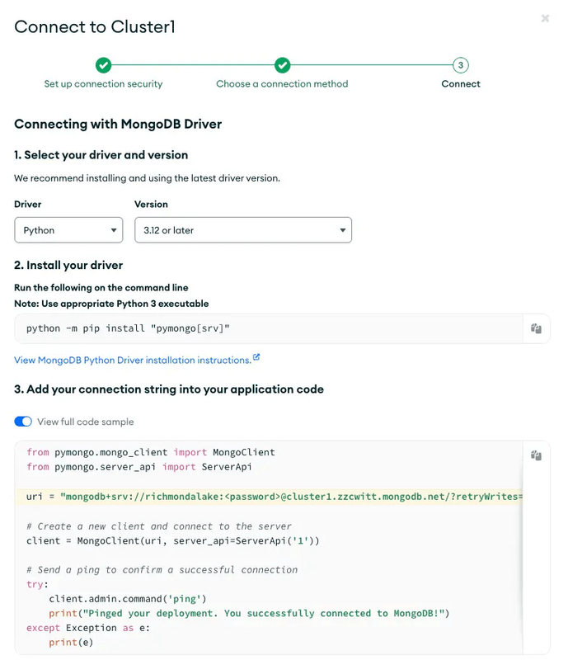Click the green check for connection security step

(x=104, y=65)
